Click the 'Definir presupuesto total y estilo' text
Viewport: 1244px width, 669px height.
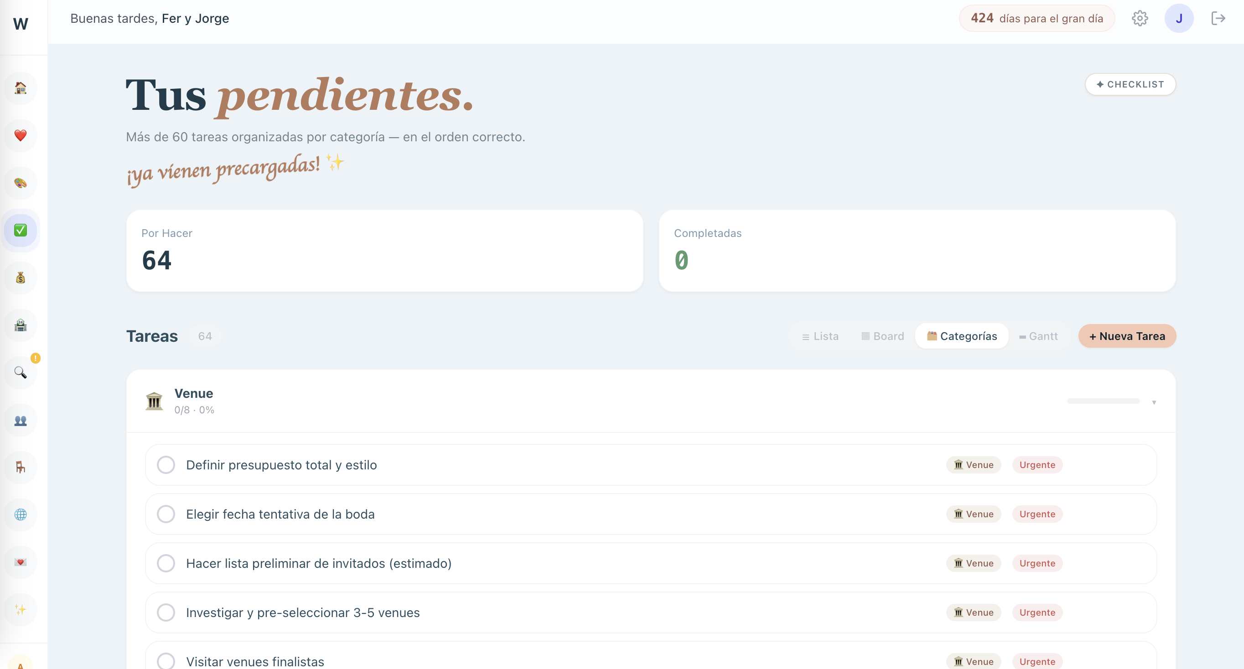[281, 465]
